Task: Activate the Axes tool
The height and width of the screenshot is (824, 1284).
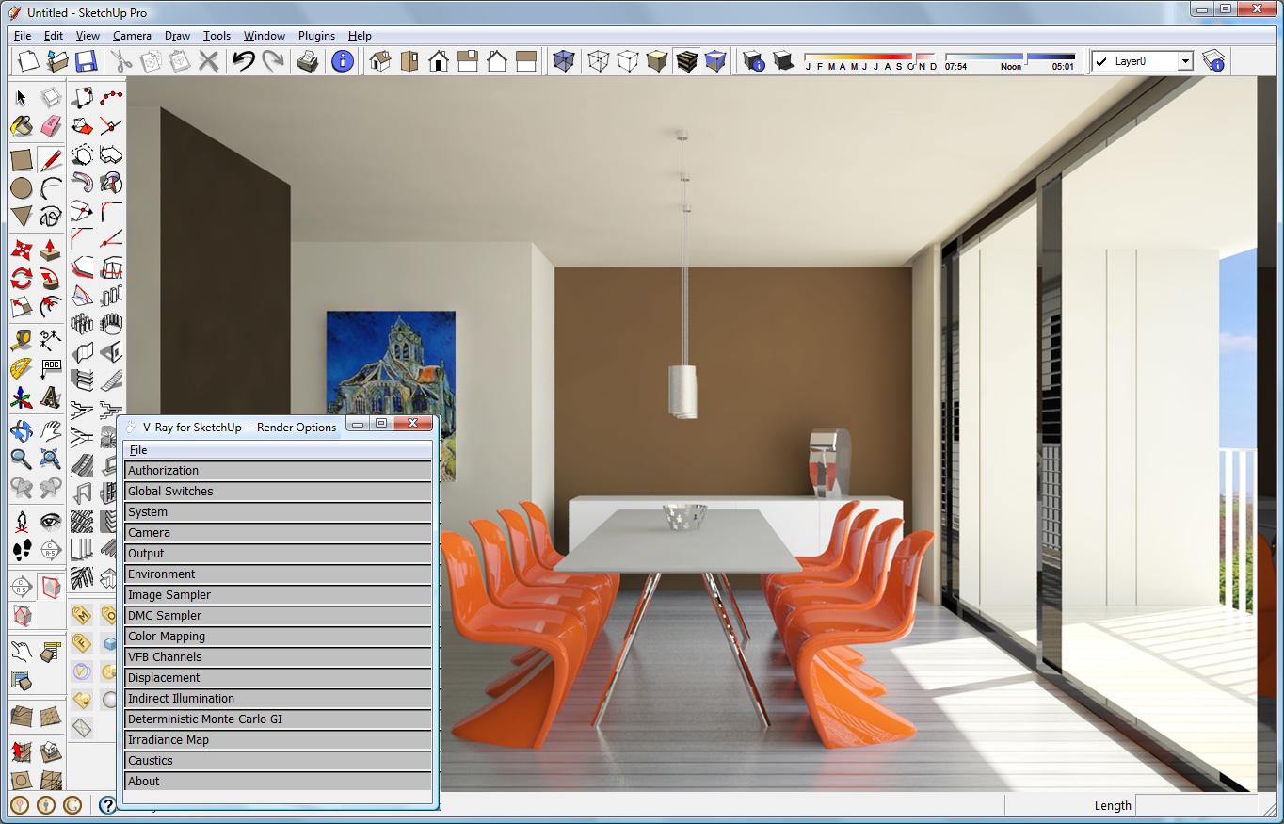Action: coord(22,397)
